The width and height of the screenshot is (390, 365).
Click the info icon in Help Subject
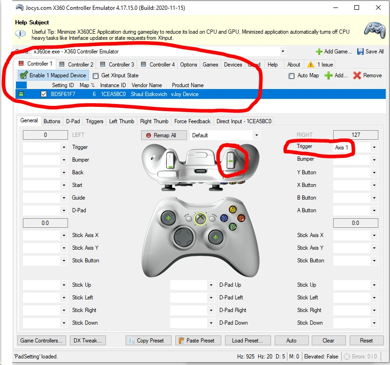[20, 34]
